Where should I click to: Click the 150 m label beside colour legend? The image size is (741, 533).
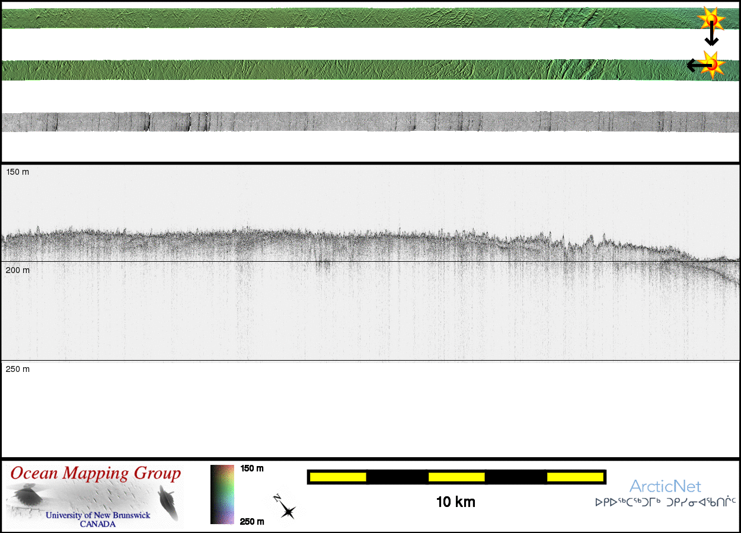click(x=252, y=468)
